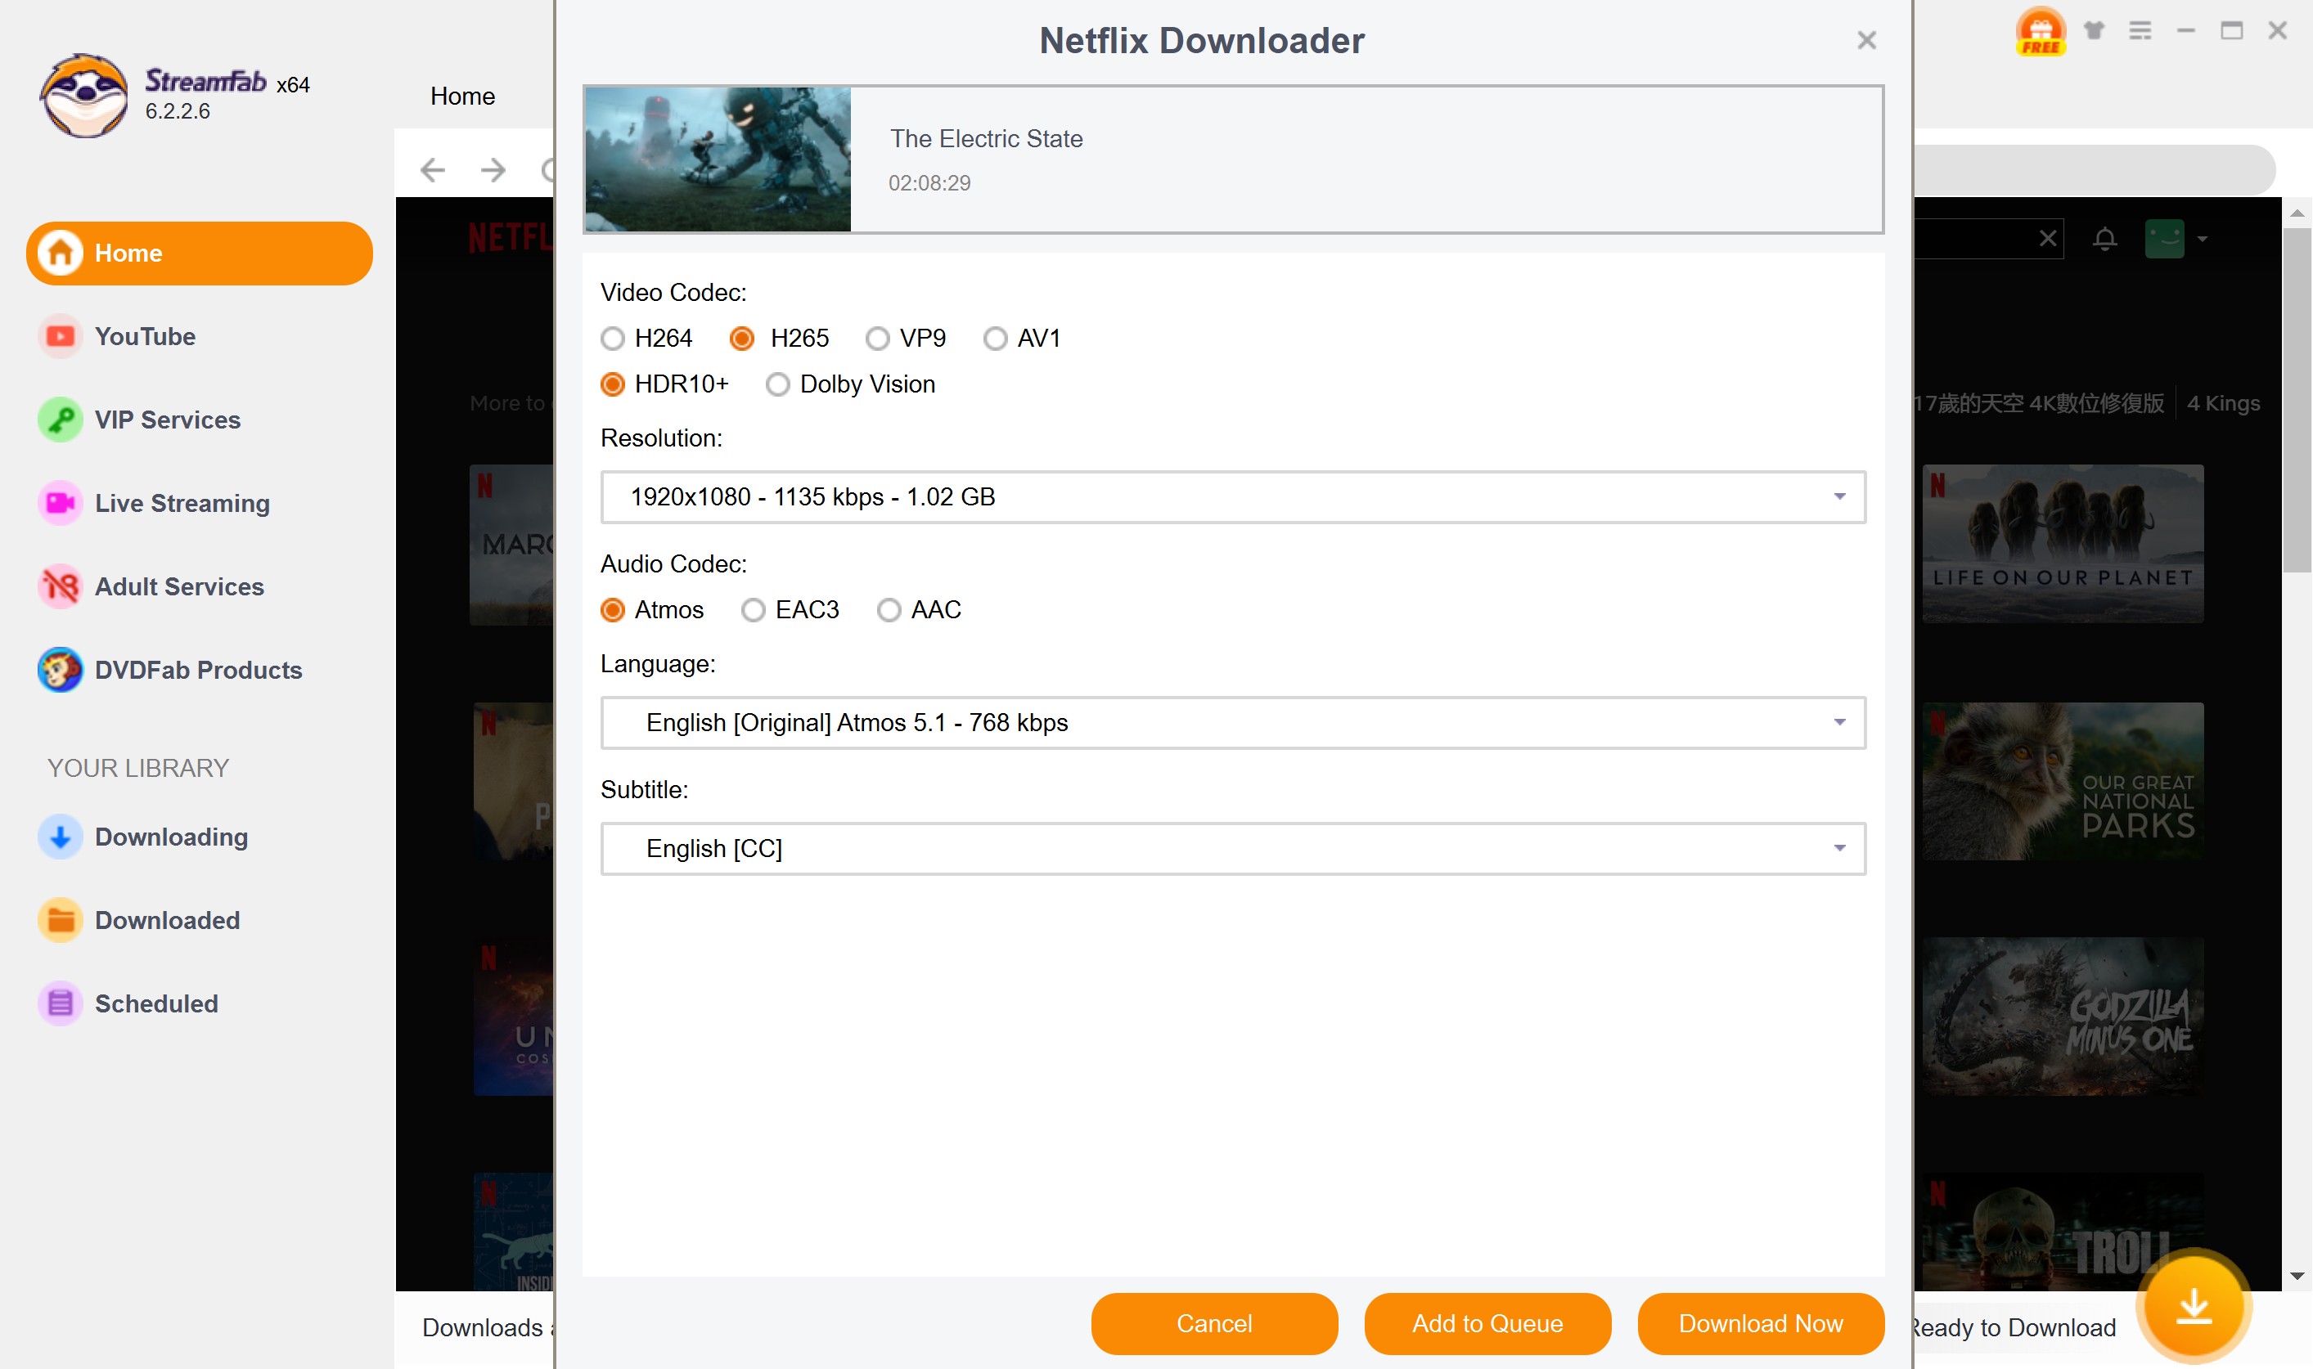
Task: Select AV1 video codec
Action: click(x=1022, y=339)
